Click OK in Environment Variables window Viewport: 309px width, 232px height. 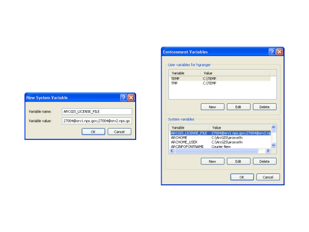pos(242,177)
